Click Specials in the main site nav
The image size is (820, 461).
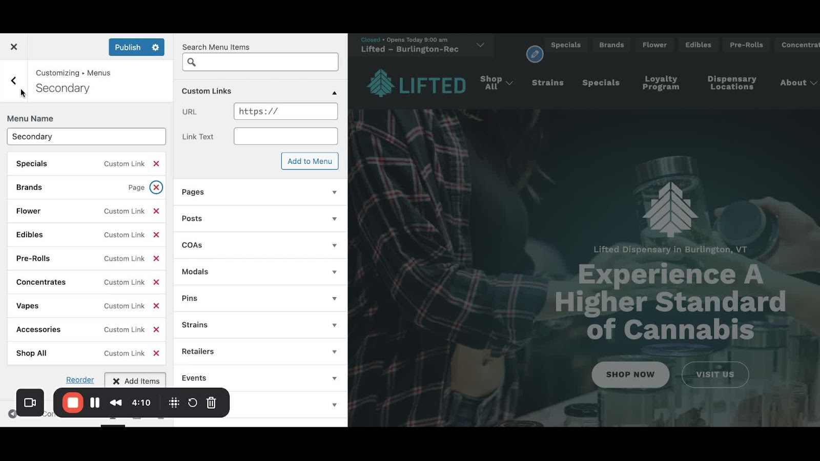(601, 82)
